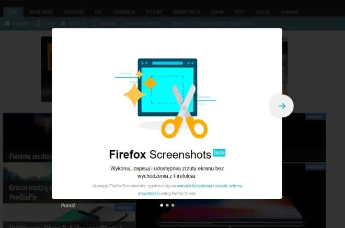Screen dimensions: 345x228
Task: Open AKTUALNOŚCI in the background site menu
Action: point(41,12)
